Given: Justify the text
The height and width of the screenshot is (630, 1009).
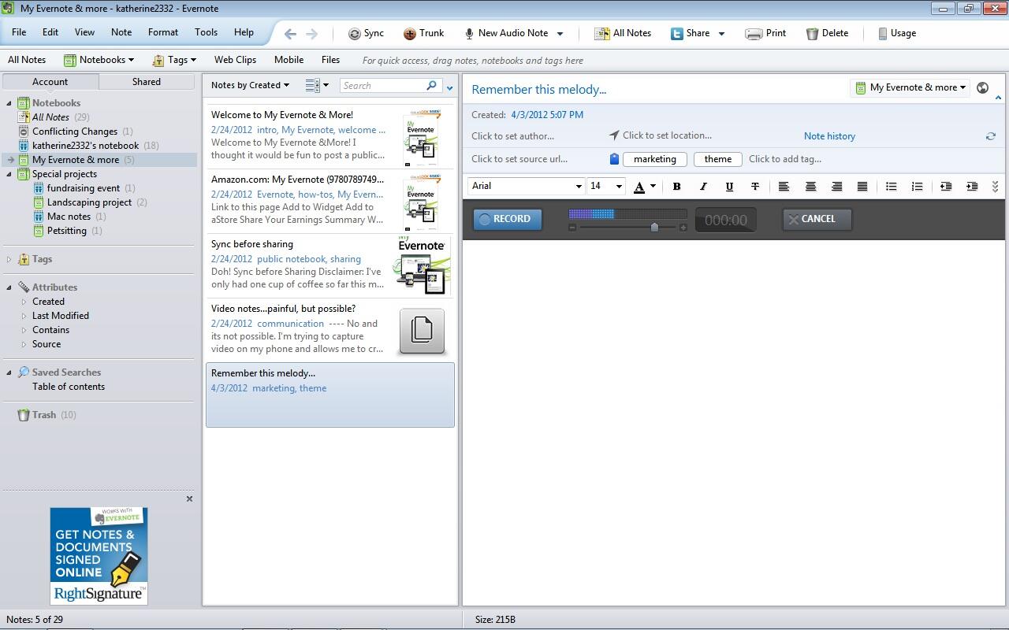Looking at the screenshot, I should pyautogui.click(x=862, y=187).
